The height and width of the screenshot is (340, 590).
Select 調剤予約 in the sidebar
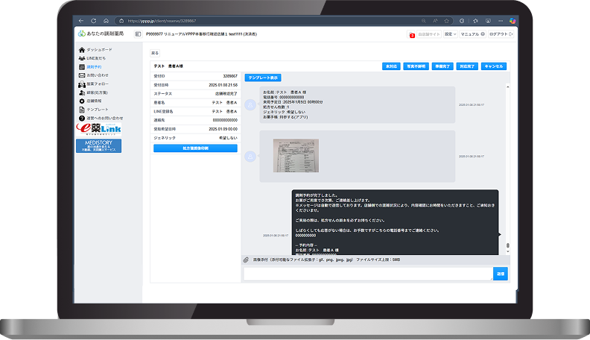click(x=92, y=66)
